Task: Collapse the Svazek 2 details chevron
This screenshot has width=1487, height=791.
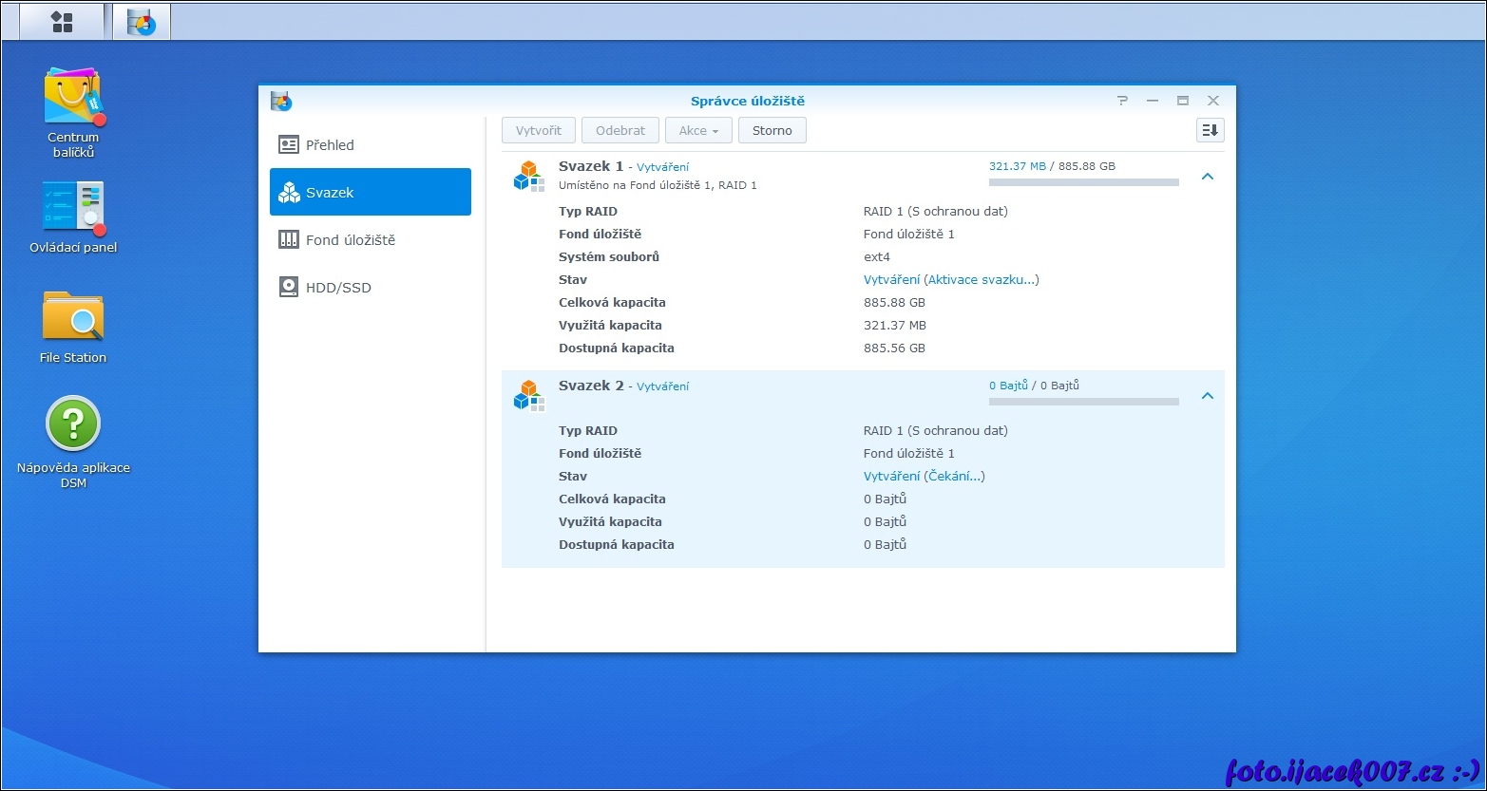Action: point(1207,396)
